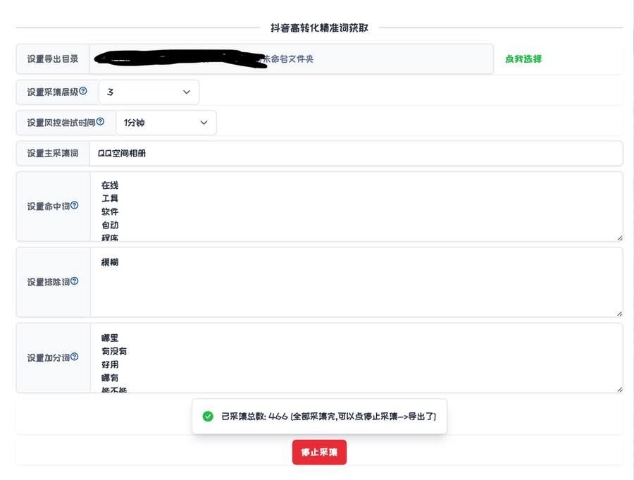
Task: Click the word 哪有 in 加分词 list
Action: [110, 378]
